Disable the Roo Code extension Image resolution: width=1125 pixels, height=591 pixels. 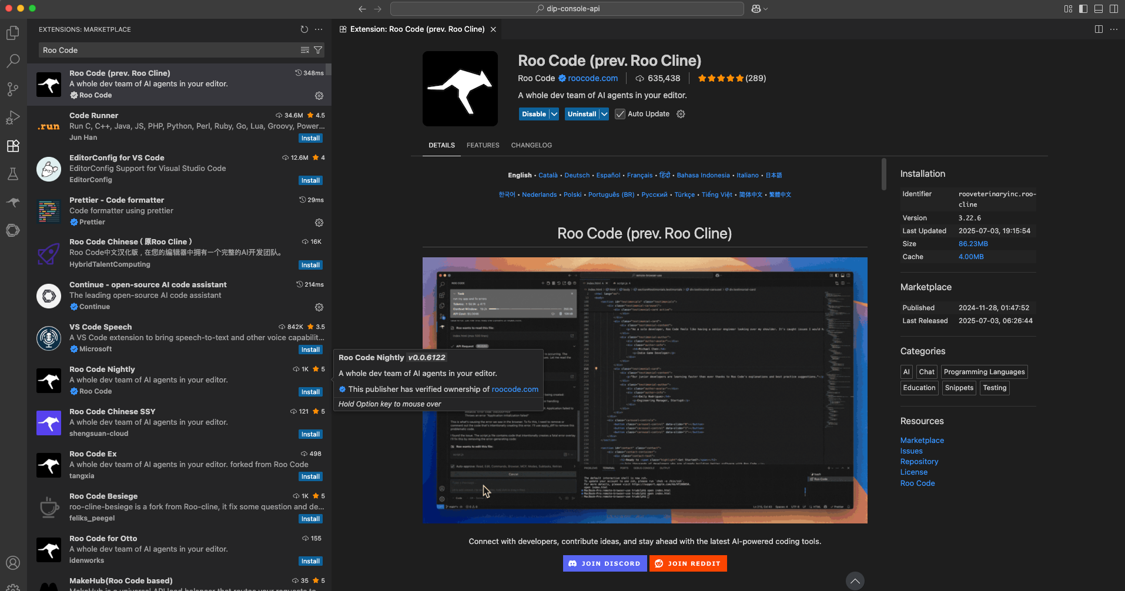pyautogui.click(x=534, y=114)
